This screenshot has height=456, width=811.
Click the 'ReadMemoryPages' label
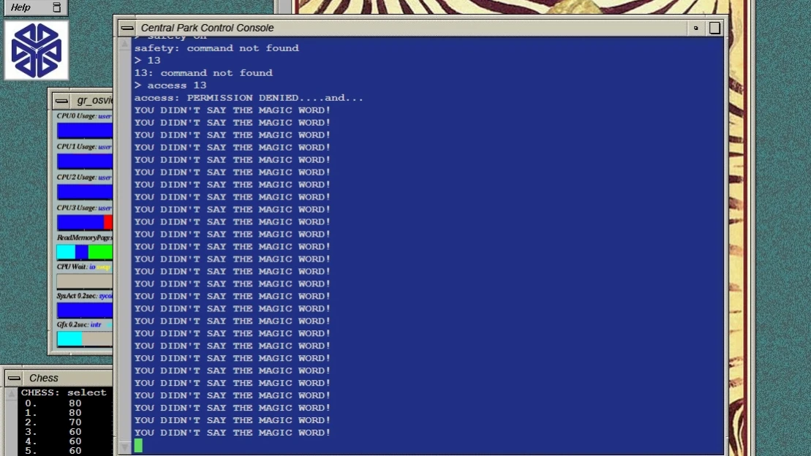click(x=84, y=237)
